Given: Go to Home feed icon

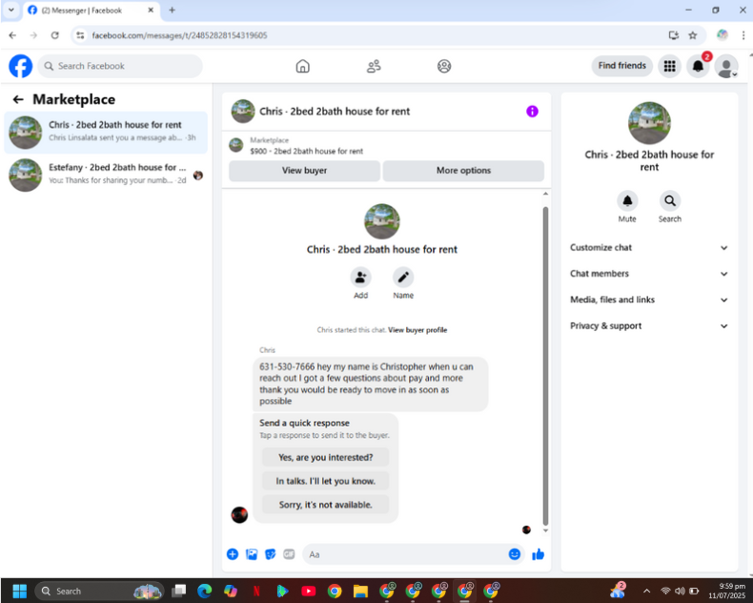Looking at the screenshot, I should point(302,66).
